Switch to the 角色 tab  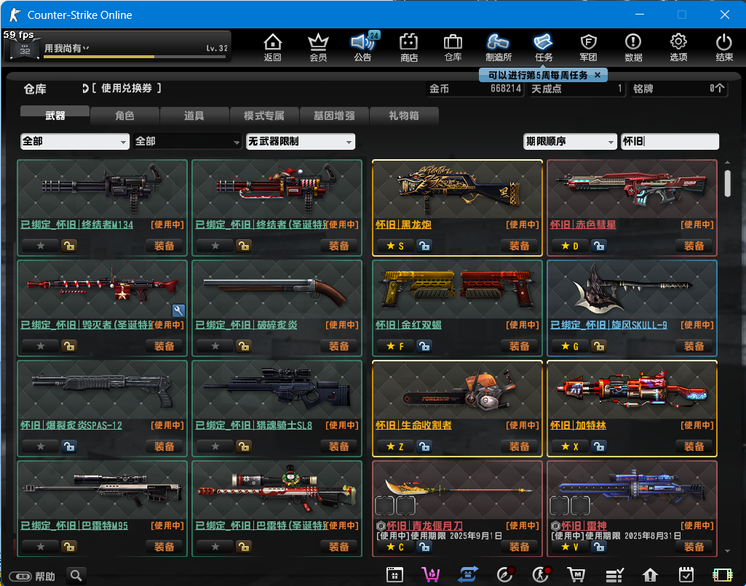[x=124, y=116]
